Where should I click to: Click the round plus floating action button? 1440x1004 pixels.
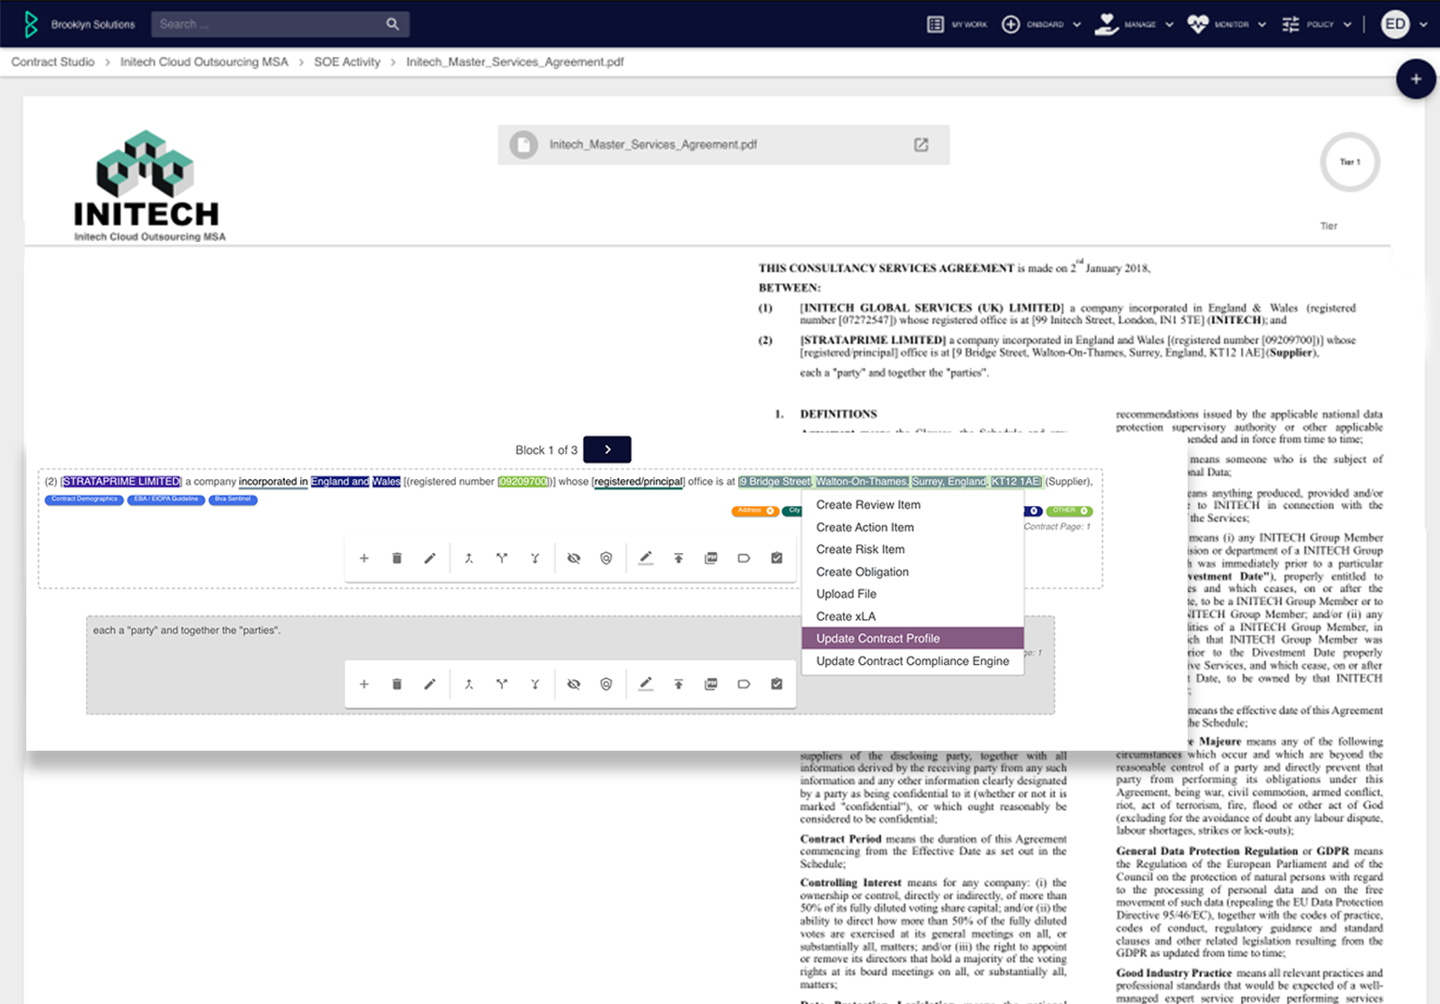point(1416,79)
